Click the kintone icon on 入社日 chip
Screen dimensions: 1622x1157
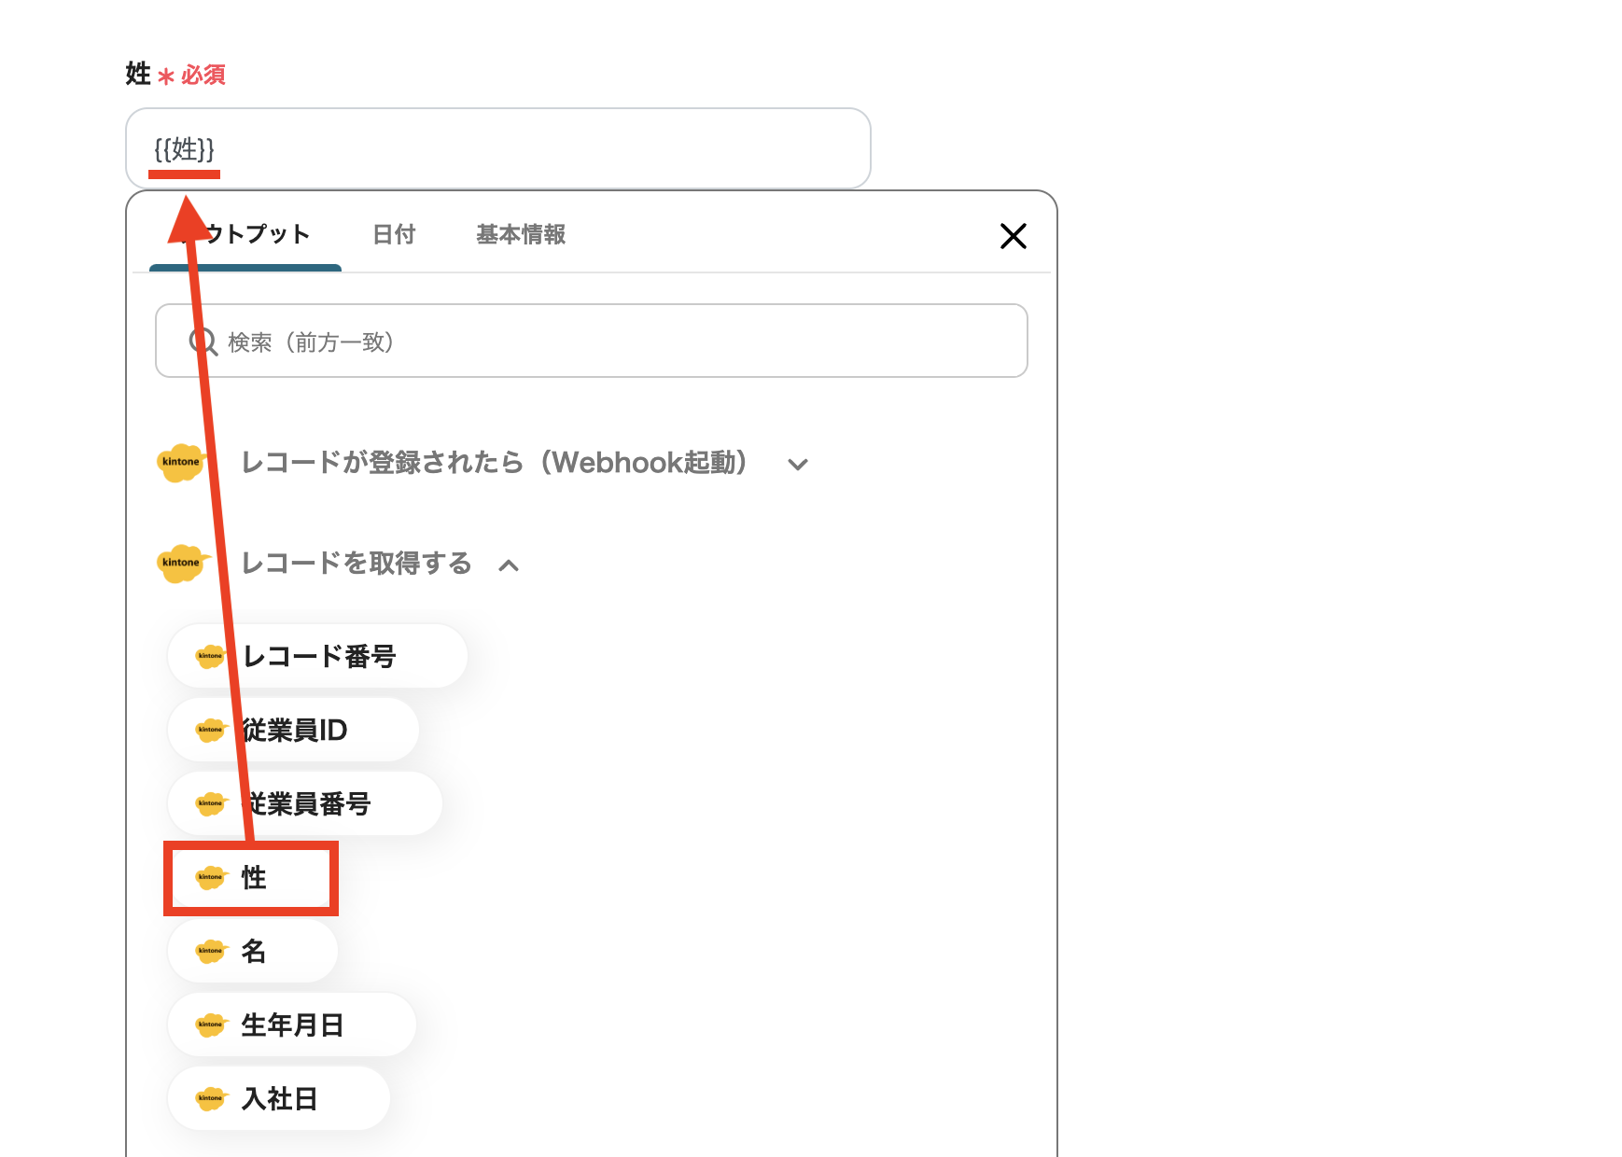click(211, 1098)
